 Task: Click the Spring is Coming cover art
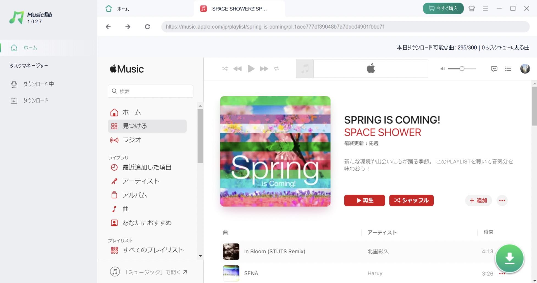click(x=275, y=151)
